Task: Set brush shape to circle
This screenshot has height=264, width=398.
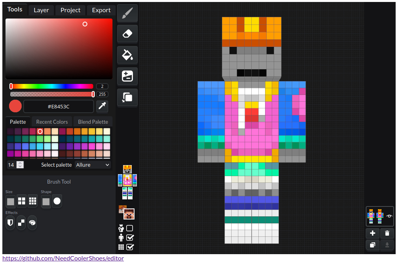Action: 57,201
